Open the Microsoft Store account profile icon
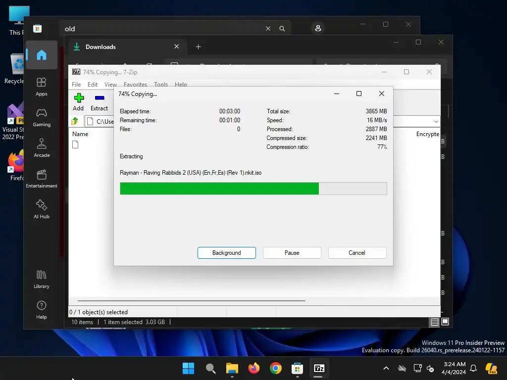The width and height of the screenshot is (507, 380). [318, 28]
